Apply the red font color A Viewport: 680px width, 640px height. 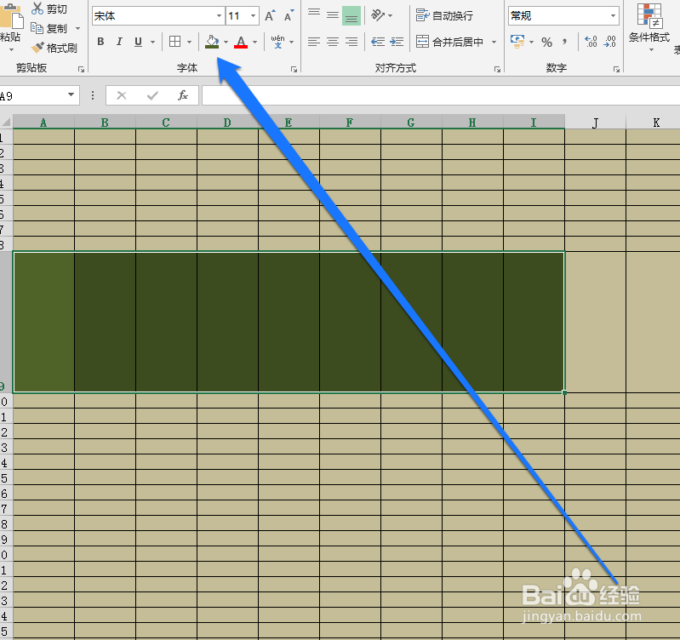[241, 42]
